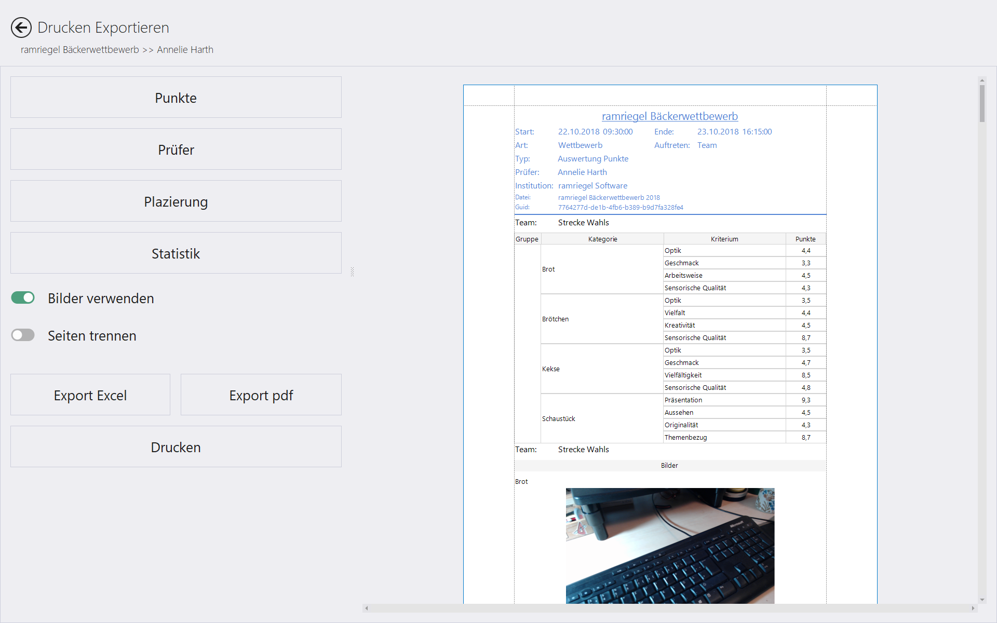Viewport: 997px width, 623px height.
Task: Click the Annelie Harth breadcrumb
Action: click(185, 50)
